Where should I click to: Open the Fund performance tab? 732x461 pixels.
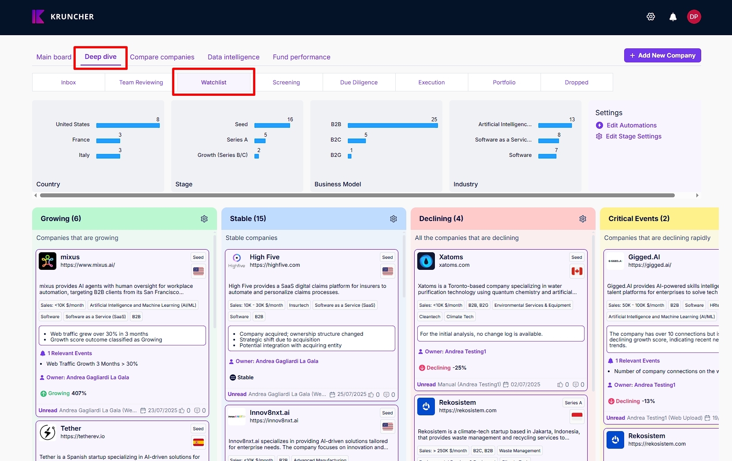pyautogui.click(x=302, y=57)
